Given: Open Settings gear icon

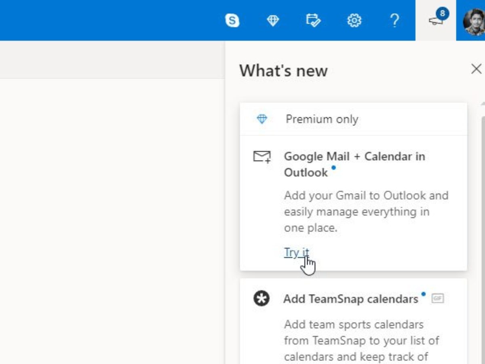Looking at the screenshot, I should [x=354, y=20].
